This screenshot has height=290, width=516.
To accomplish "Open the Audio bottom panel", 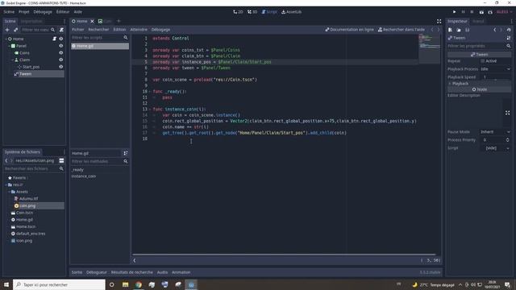I will (162, 272).
